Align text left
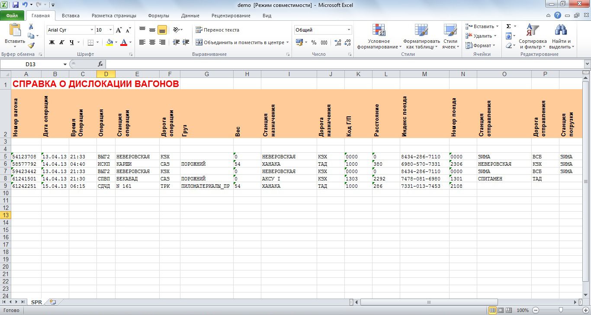The image size is (591, 315). [142, 42]
